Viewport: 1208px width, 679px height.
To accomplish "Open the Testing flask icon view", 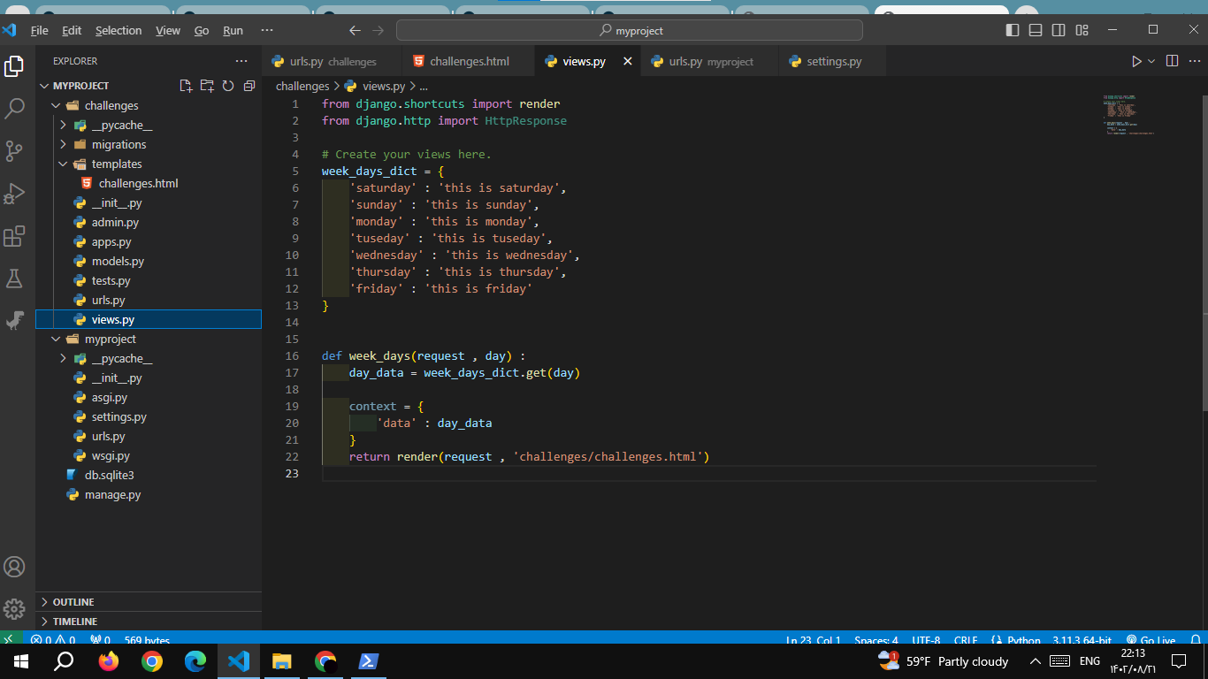I will click(x=15, y=278).
